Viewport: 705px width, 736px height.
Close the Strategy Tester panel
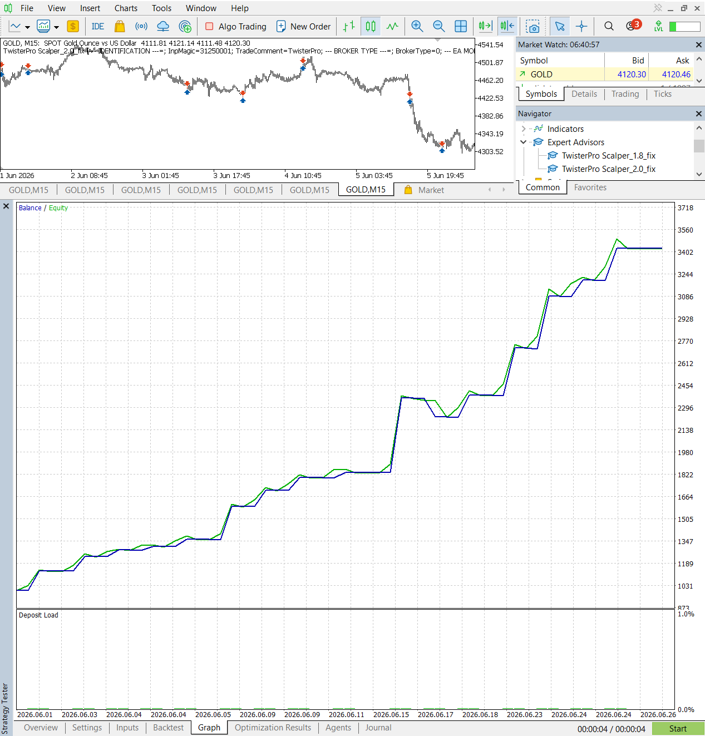tap(6, 206)
